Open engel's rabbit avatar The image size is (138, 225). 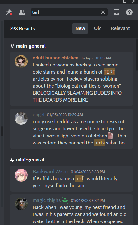pos(21,118)
